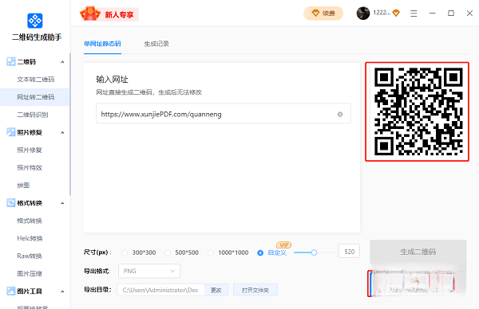
Task: Switch to the 生成记录 tab
Action: 156,44
